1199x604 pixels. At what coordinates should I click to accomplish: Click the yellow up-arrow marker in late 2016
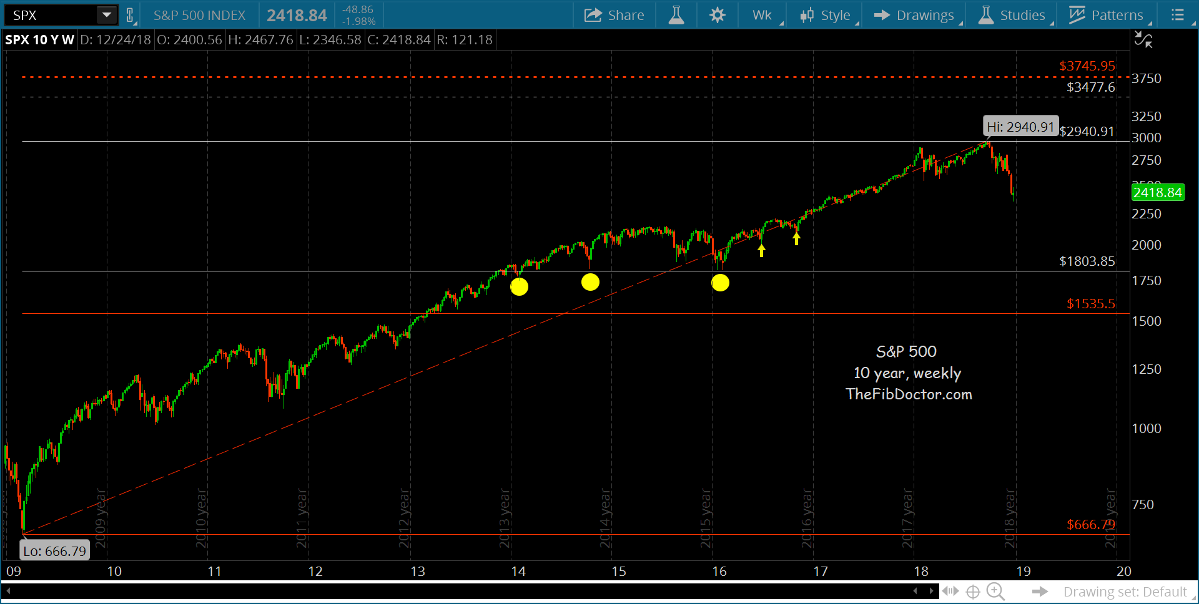pyautogui.click(x=796, y=238)
